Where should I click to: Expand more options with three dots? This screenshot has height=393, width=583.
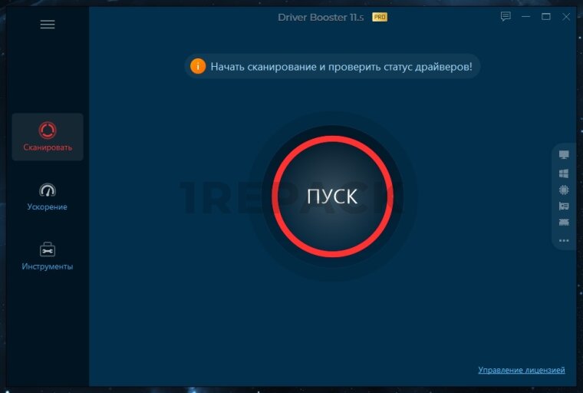pos(564,240)
